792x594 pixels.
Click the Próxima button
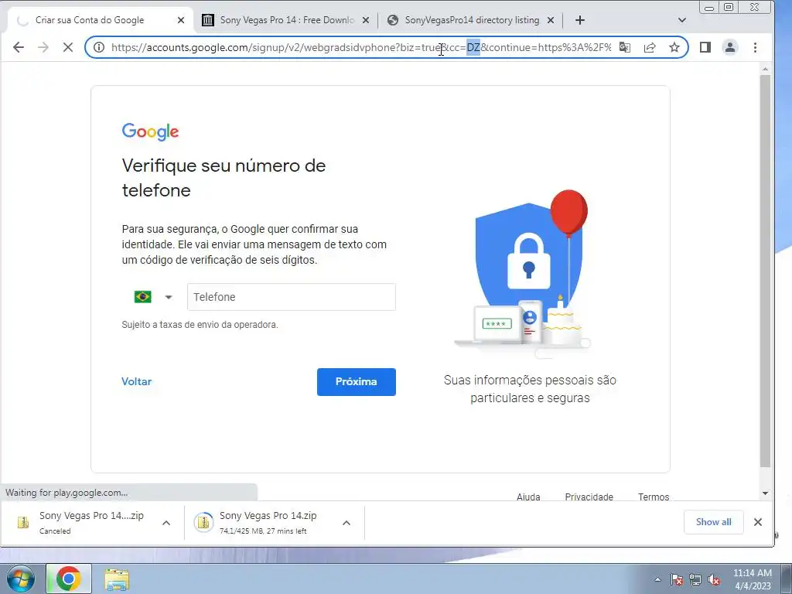tap(356, 382)
